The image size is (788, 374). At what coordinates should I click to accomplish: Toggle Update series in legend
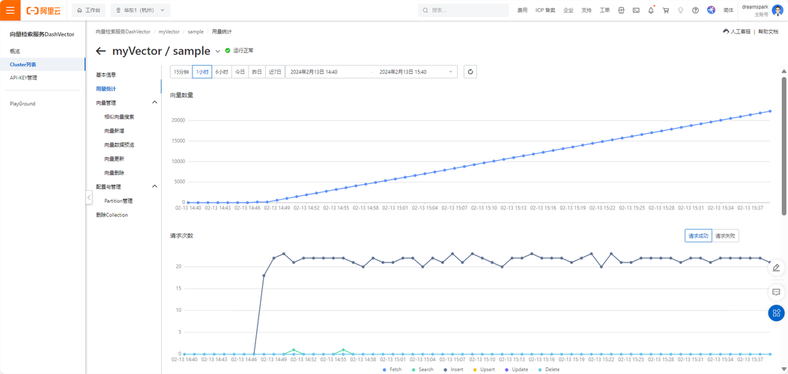517,370
